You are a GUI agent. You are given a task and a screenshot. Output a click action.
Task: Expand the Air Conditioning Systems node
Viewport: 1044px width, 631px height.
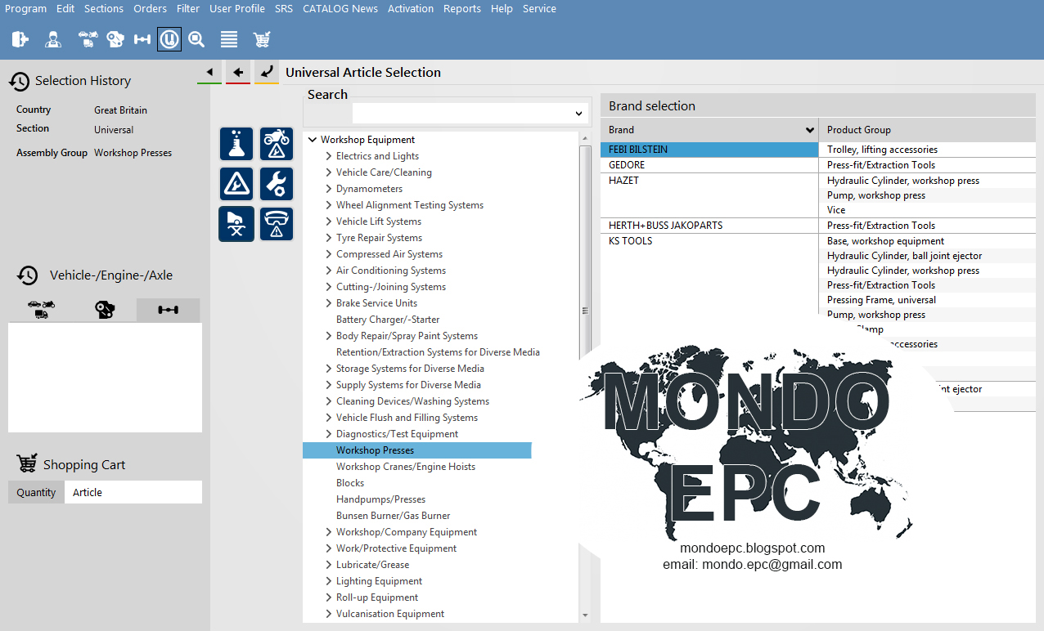click(328, 271)
